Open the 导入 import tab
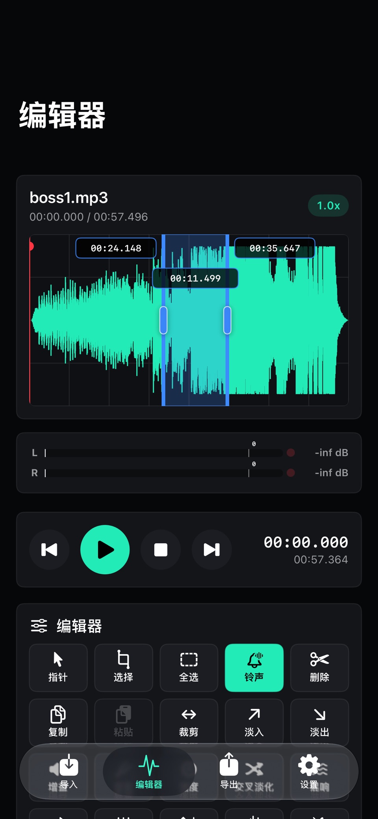Image resolution: width=378 pixels, height=819 pixels. coord(69,772)
